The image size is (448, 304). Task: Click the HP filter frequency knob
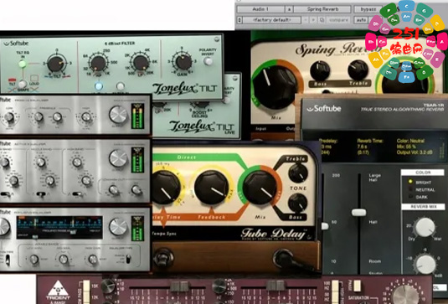coord(99,64)
